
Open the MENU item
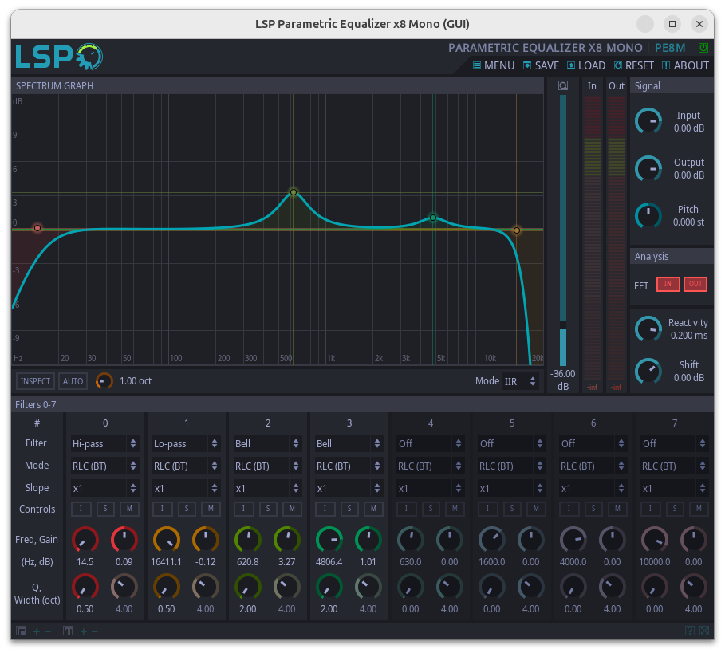494,65
